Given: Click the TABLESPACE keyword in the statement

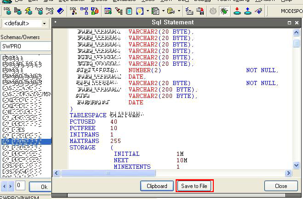Looking at the screenshot, I should pos(88,115).
